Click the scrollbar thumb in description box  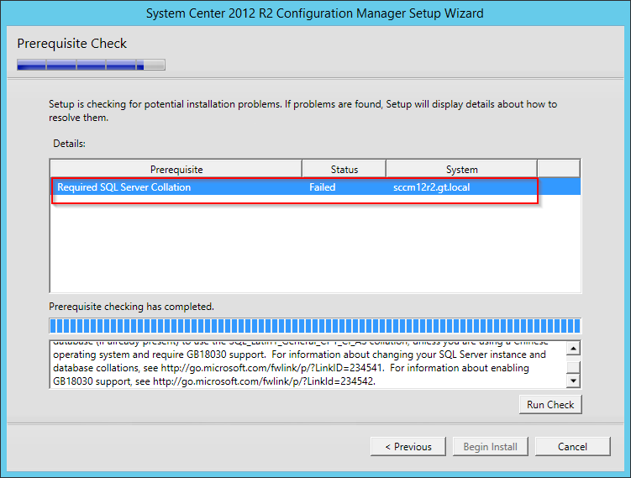pos(573,367)
